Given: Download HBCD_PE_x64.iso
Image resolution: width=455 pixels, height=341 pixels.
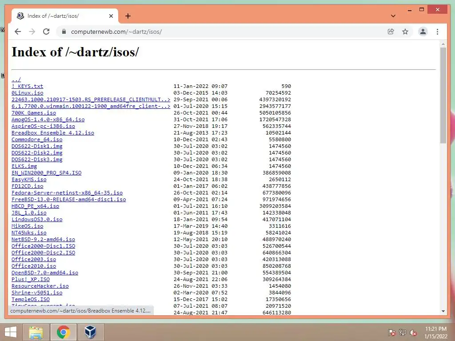Looking at the screenshot, I should (x=36, y=206).
